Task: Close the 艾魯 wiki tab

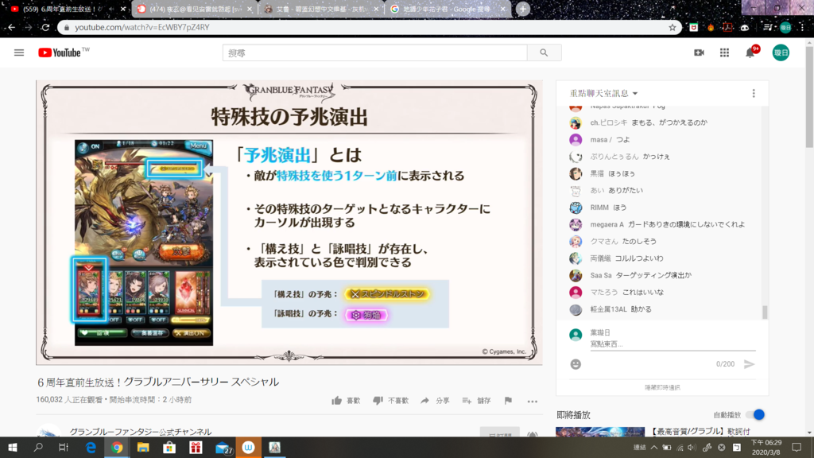Action: [376, 9]
